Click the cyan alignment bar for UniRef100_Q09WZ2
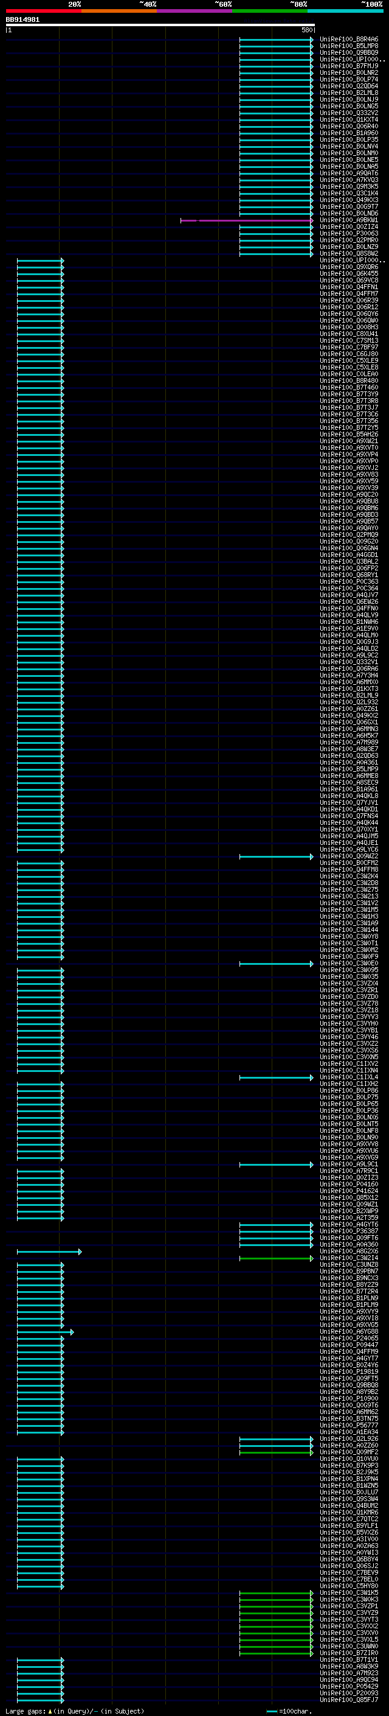 pos(277,856)
